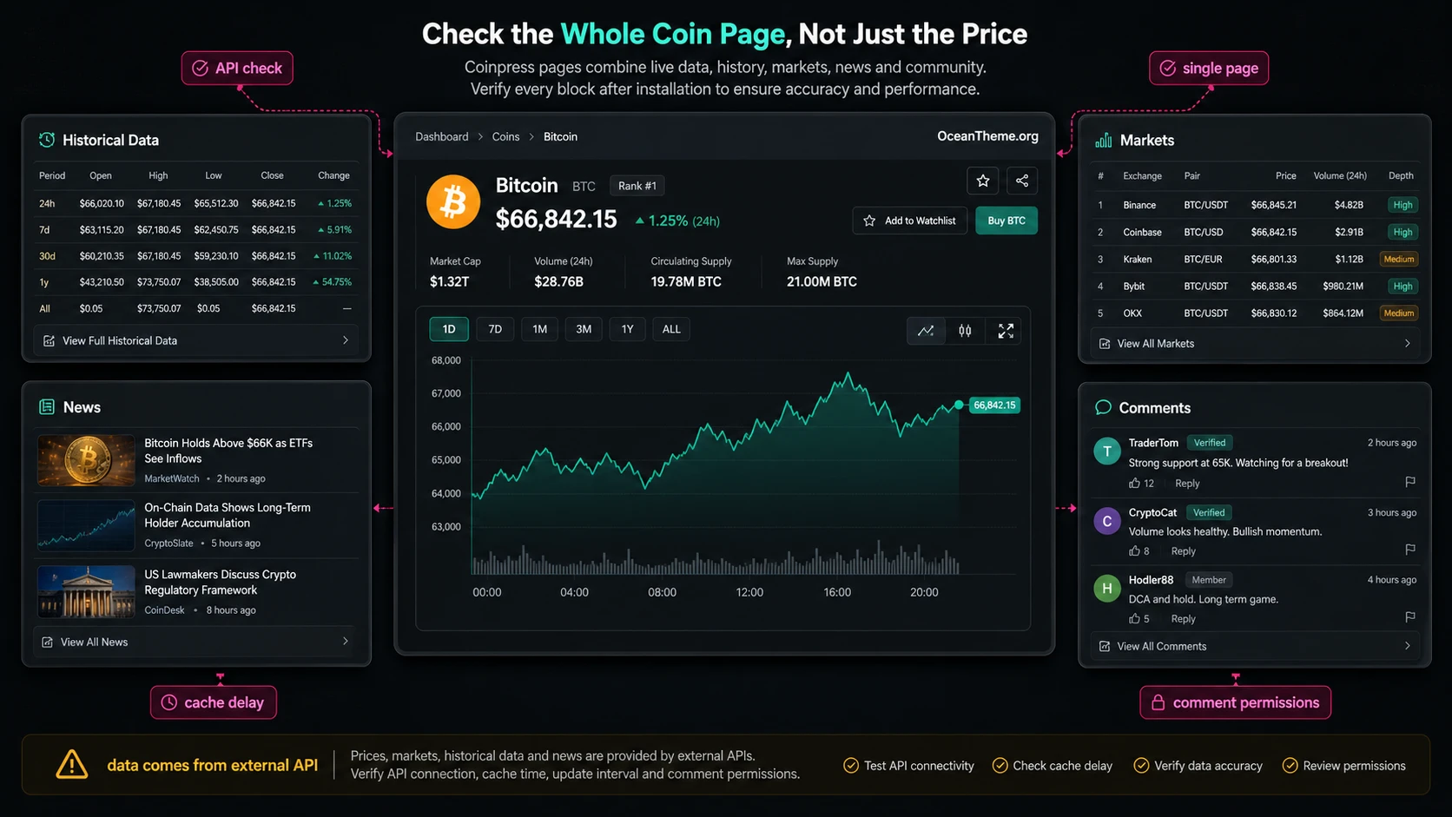Open the US Lawmakers news thumbnail
Image resolution: width=1452 pixels, height=817 pixels.
[86, 592]
